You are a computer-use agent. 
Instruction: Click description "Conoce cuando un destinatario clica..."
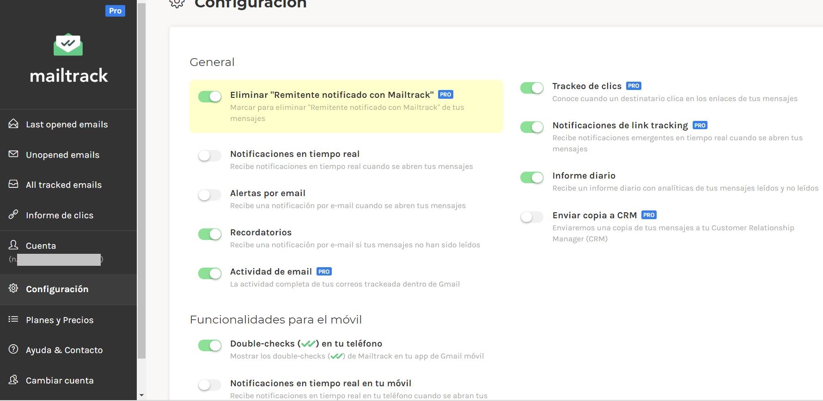[x=675, y=99]
